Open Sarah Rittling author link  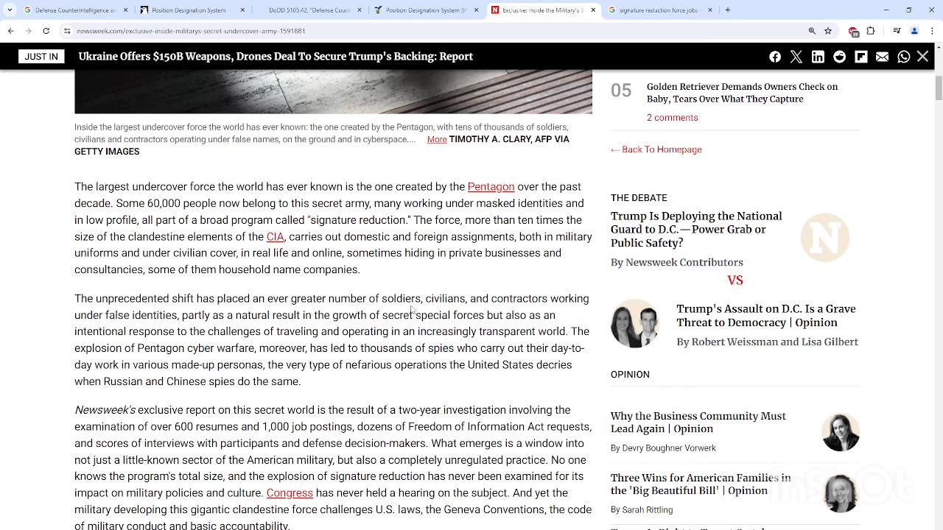(x=642, y=509)
